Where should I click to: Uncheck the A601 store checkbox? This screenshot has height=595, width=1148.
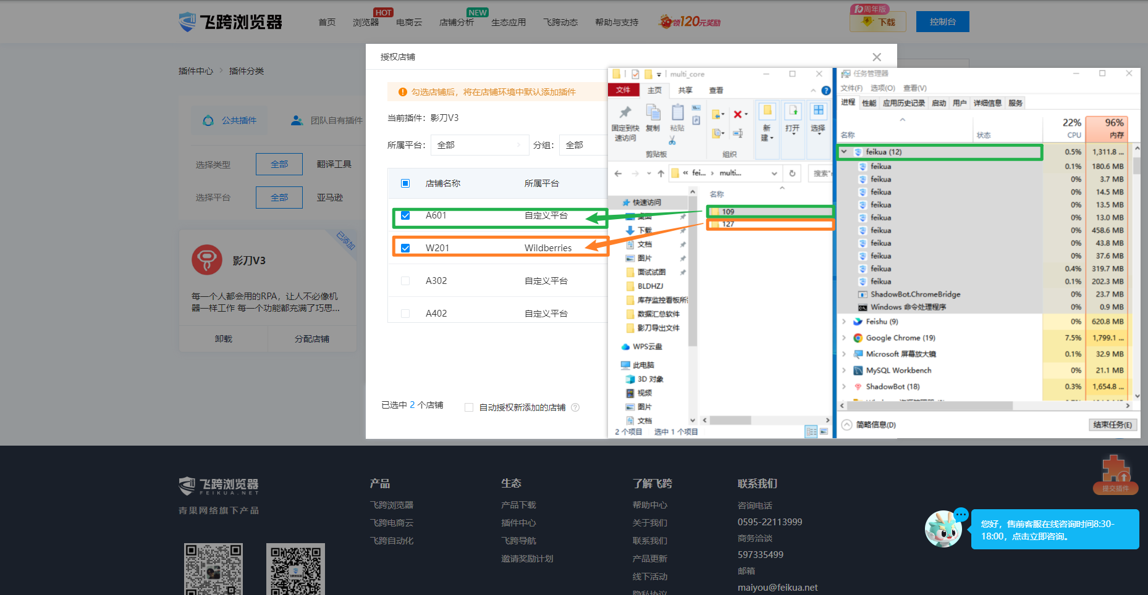pyautogui.click(x=405, y=215)
